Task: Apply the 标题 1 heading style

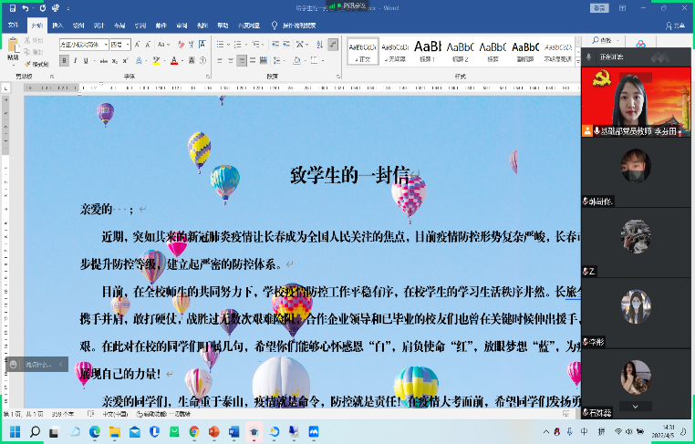Action: pos(428,51)
